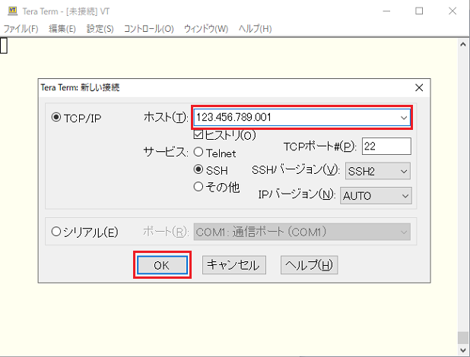470x357 pixels.
Task: Select the TCP/IP radio button
Action: [x=56, y=118]
